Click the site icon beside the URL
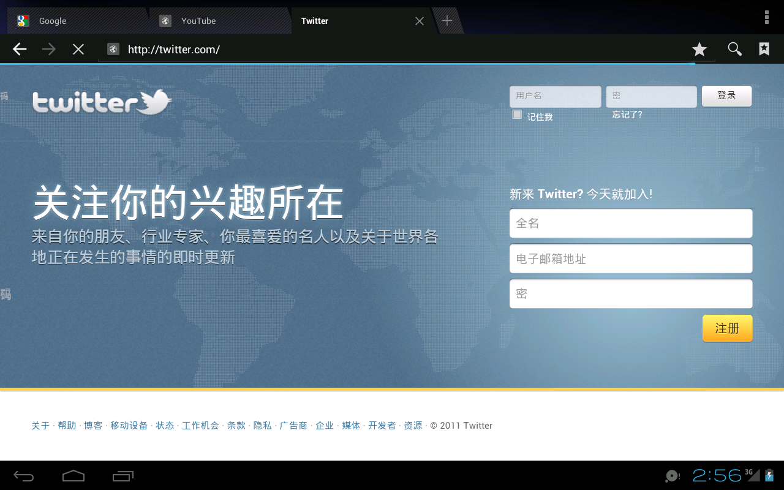 pos(113,50)
